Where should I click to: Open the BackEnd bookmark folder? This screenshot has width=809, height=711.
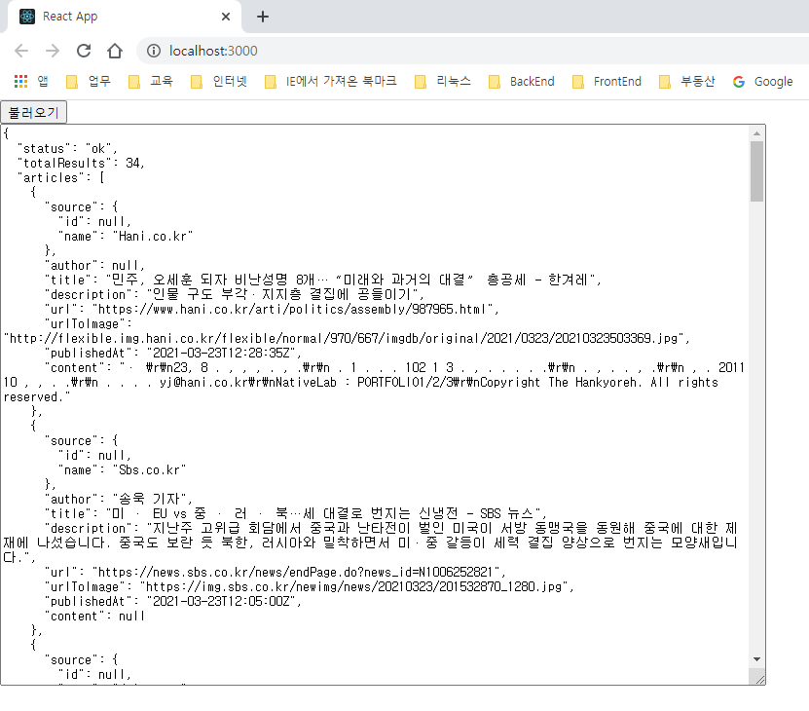pos(522,81)
